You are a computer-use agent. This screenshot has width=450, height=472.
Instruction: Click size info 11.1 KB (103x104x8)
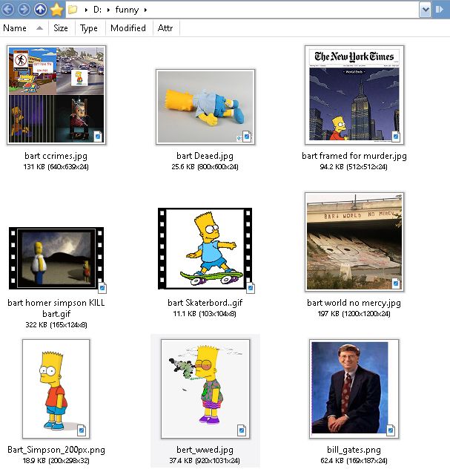[x=205, y=314]
